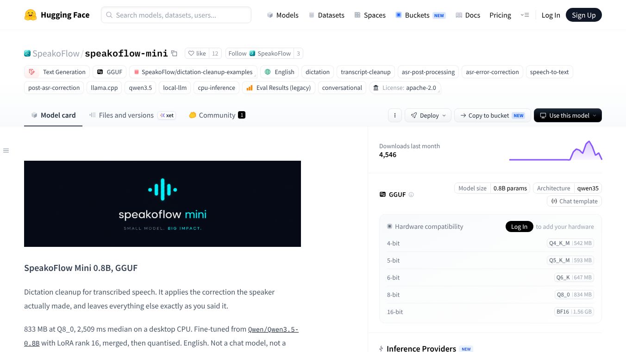Open the SpeakoFlow/dictation-cleanup-examples dataset tag
Viewport: 626px width, 352px height.
(x=193, y=72)
